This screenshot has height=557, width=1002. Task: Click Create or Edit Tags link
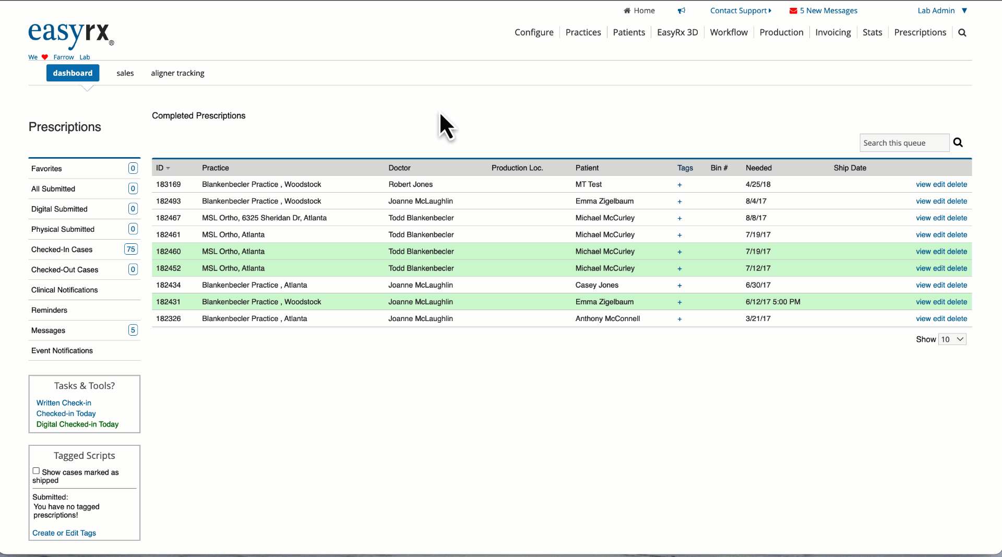pos(64,533)
